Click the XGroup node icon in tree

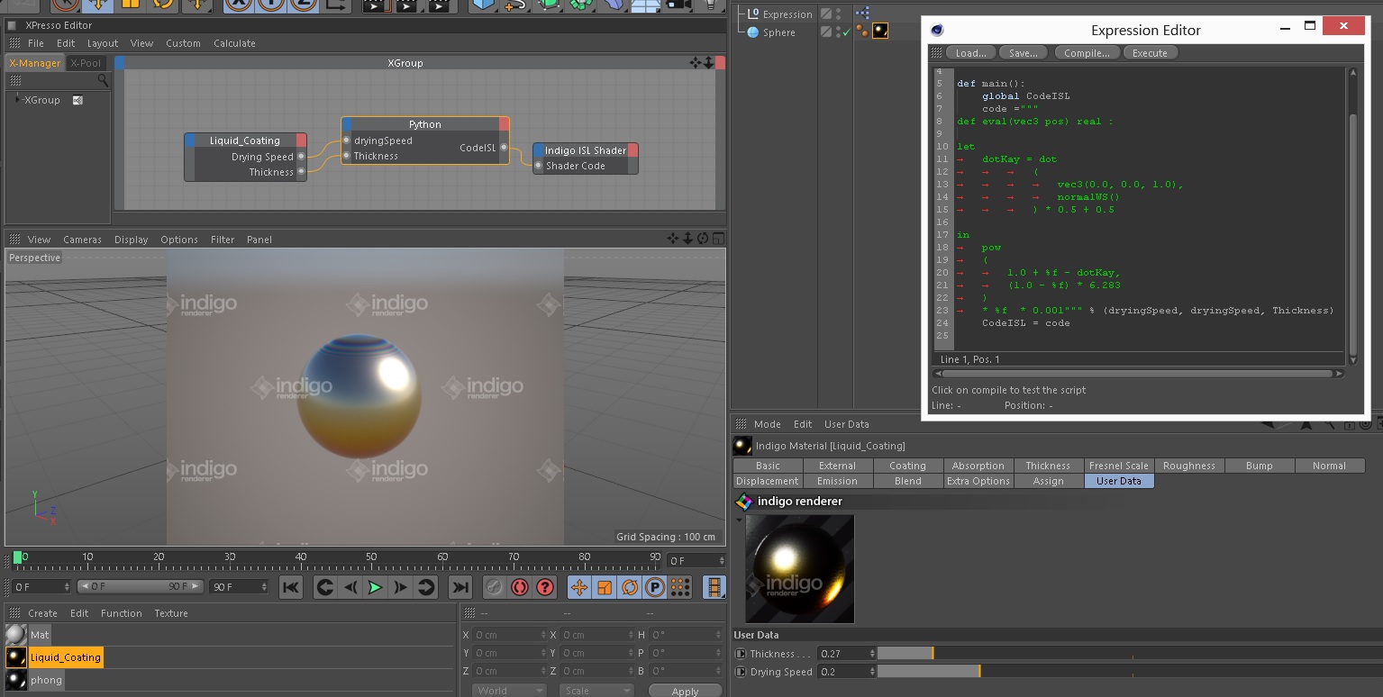tap(77, 100)
